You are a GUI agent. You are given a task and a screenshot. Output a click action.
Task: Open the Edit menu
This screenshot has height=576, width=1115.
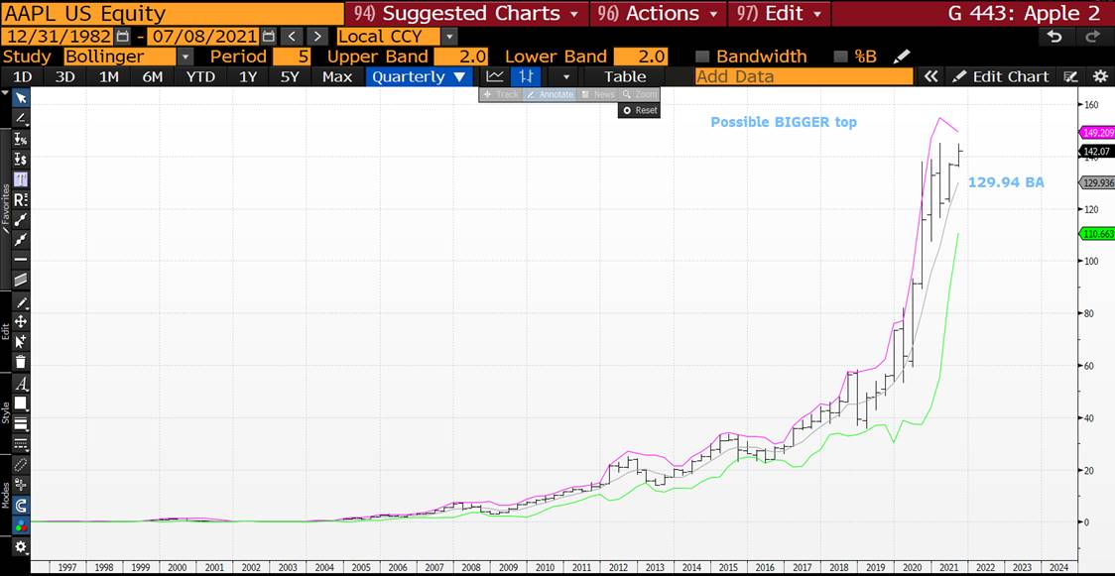point(778,14)
